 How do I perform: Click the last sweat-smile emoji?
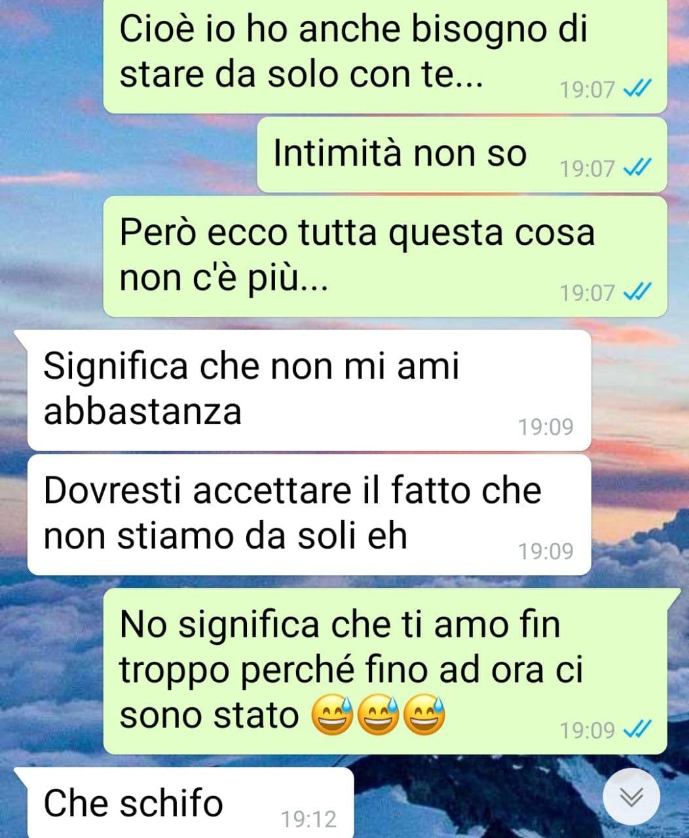click(424, 714)
